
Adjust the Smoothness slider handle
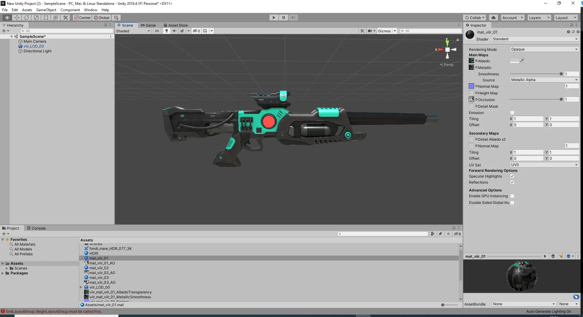[561, 74]
